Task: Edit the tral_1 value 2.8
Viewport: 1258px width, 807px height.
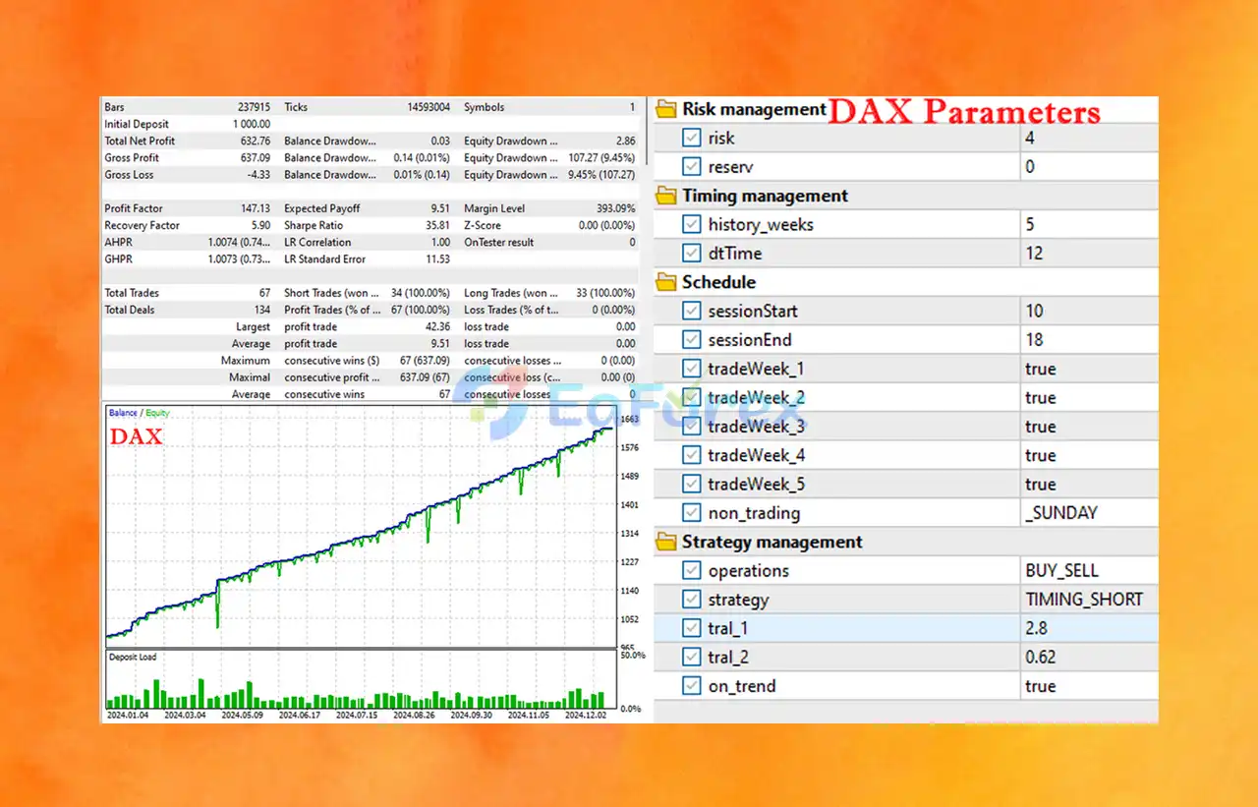Action: click(1089, 628)
